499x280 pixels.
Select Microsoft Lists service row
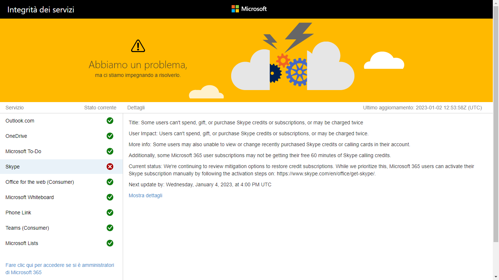coord(61,243)
